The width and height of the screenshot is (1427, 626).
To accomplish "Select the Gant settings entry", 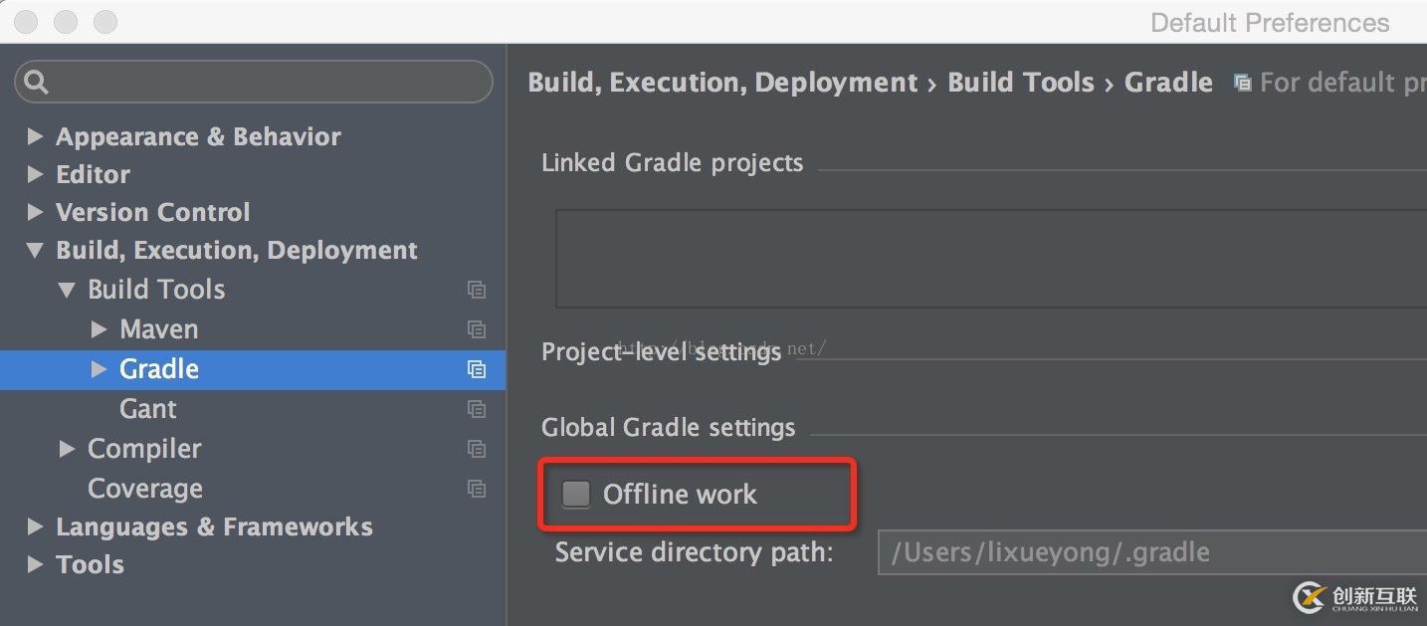I will click(147, 409).
